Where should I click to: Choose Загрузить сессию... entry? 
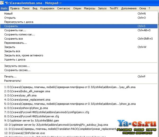click(x=79, y=66)
